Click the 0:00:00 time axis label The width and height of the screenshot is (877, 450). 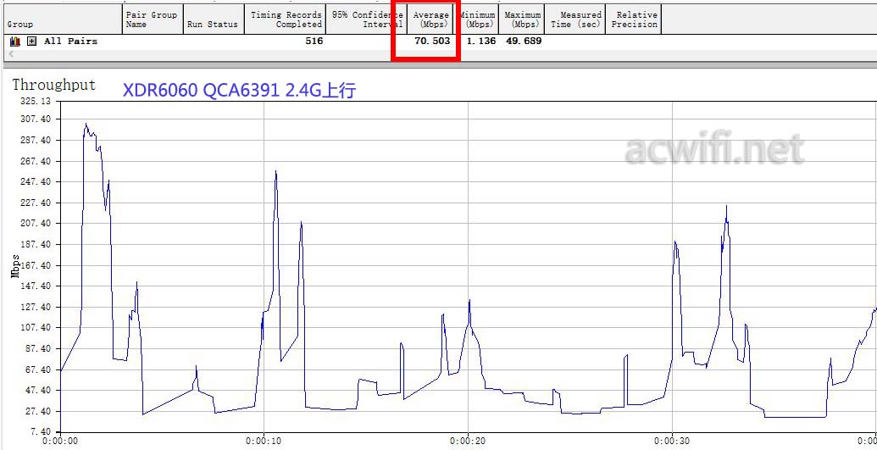point(60,441)
